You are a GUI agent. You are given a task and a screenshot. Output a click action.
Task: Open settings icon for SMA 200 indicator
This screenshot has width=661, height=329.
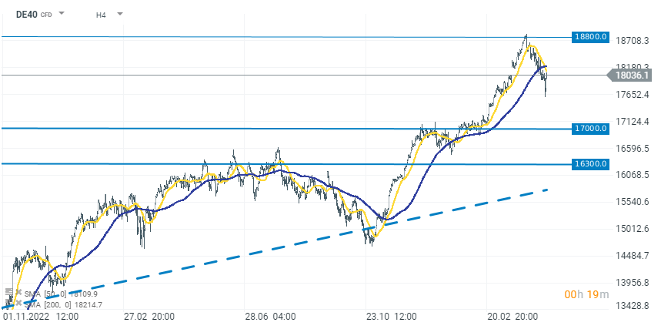pyautogui.click(x=8, y=303)
